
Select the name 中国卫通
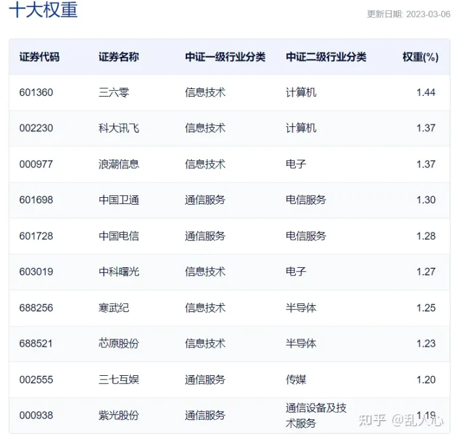(x=119, y=200)
